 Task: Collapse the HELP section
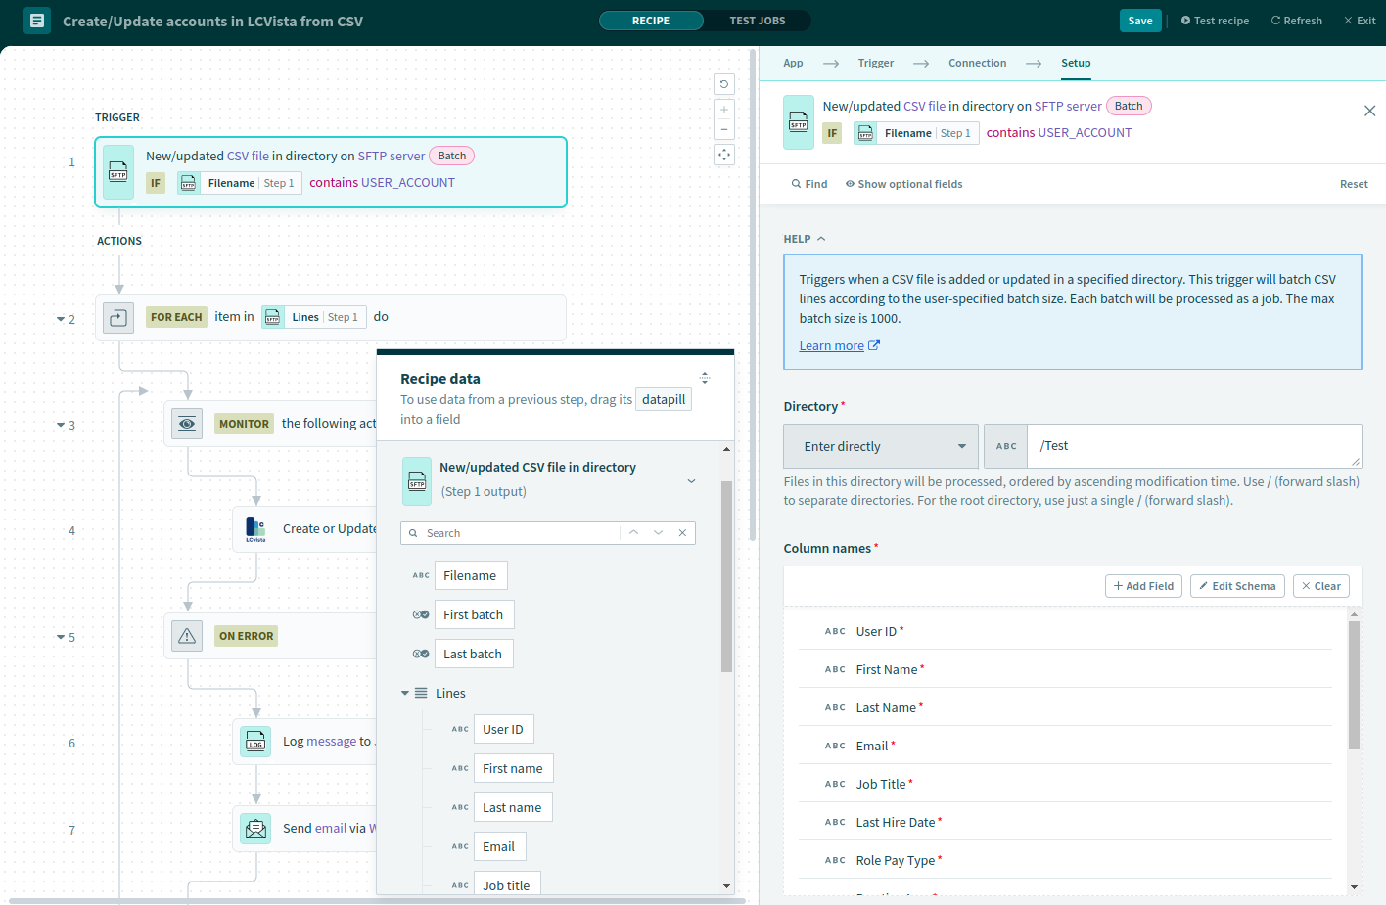click(821, 239)
